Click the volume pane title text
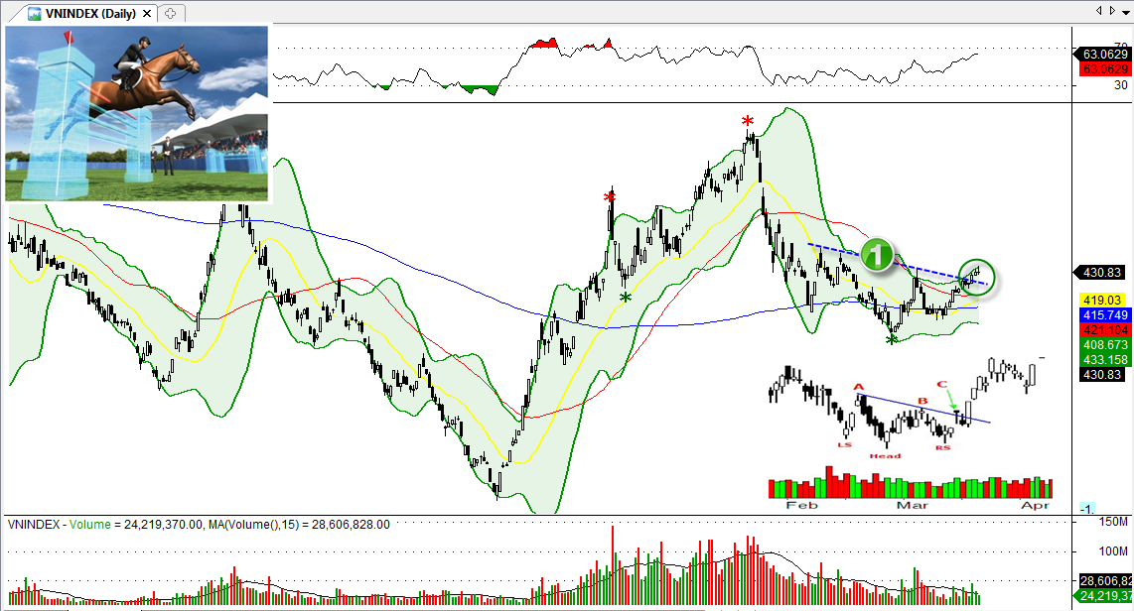 (x=199, y=525)
